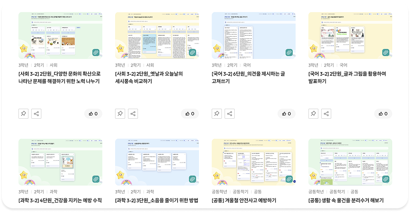Click attachment icon on 건강을 지키는 예방 수칙 thumbnail
410x212 pixels.
[x=96, y=179]
